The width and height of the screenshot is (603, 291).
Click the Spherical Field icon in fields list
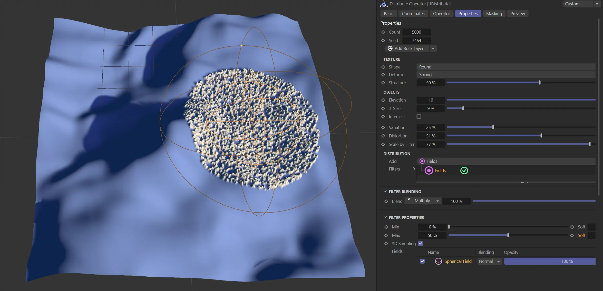coord(439,261)
